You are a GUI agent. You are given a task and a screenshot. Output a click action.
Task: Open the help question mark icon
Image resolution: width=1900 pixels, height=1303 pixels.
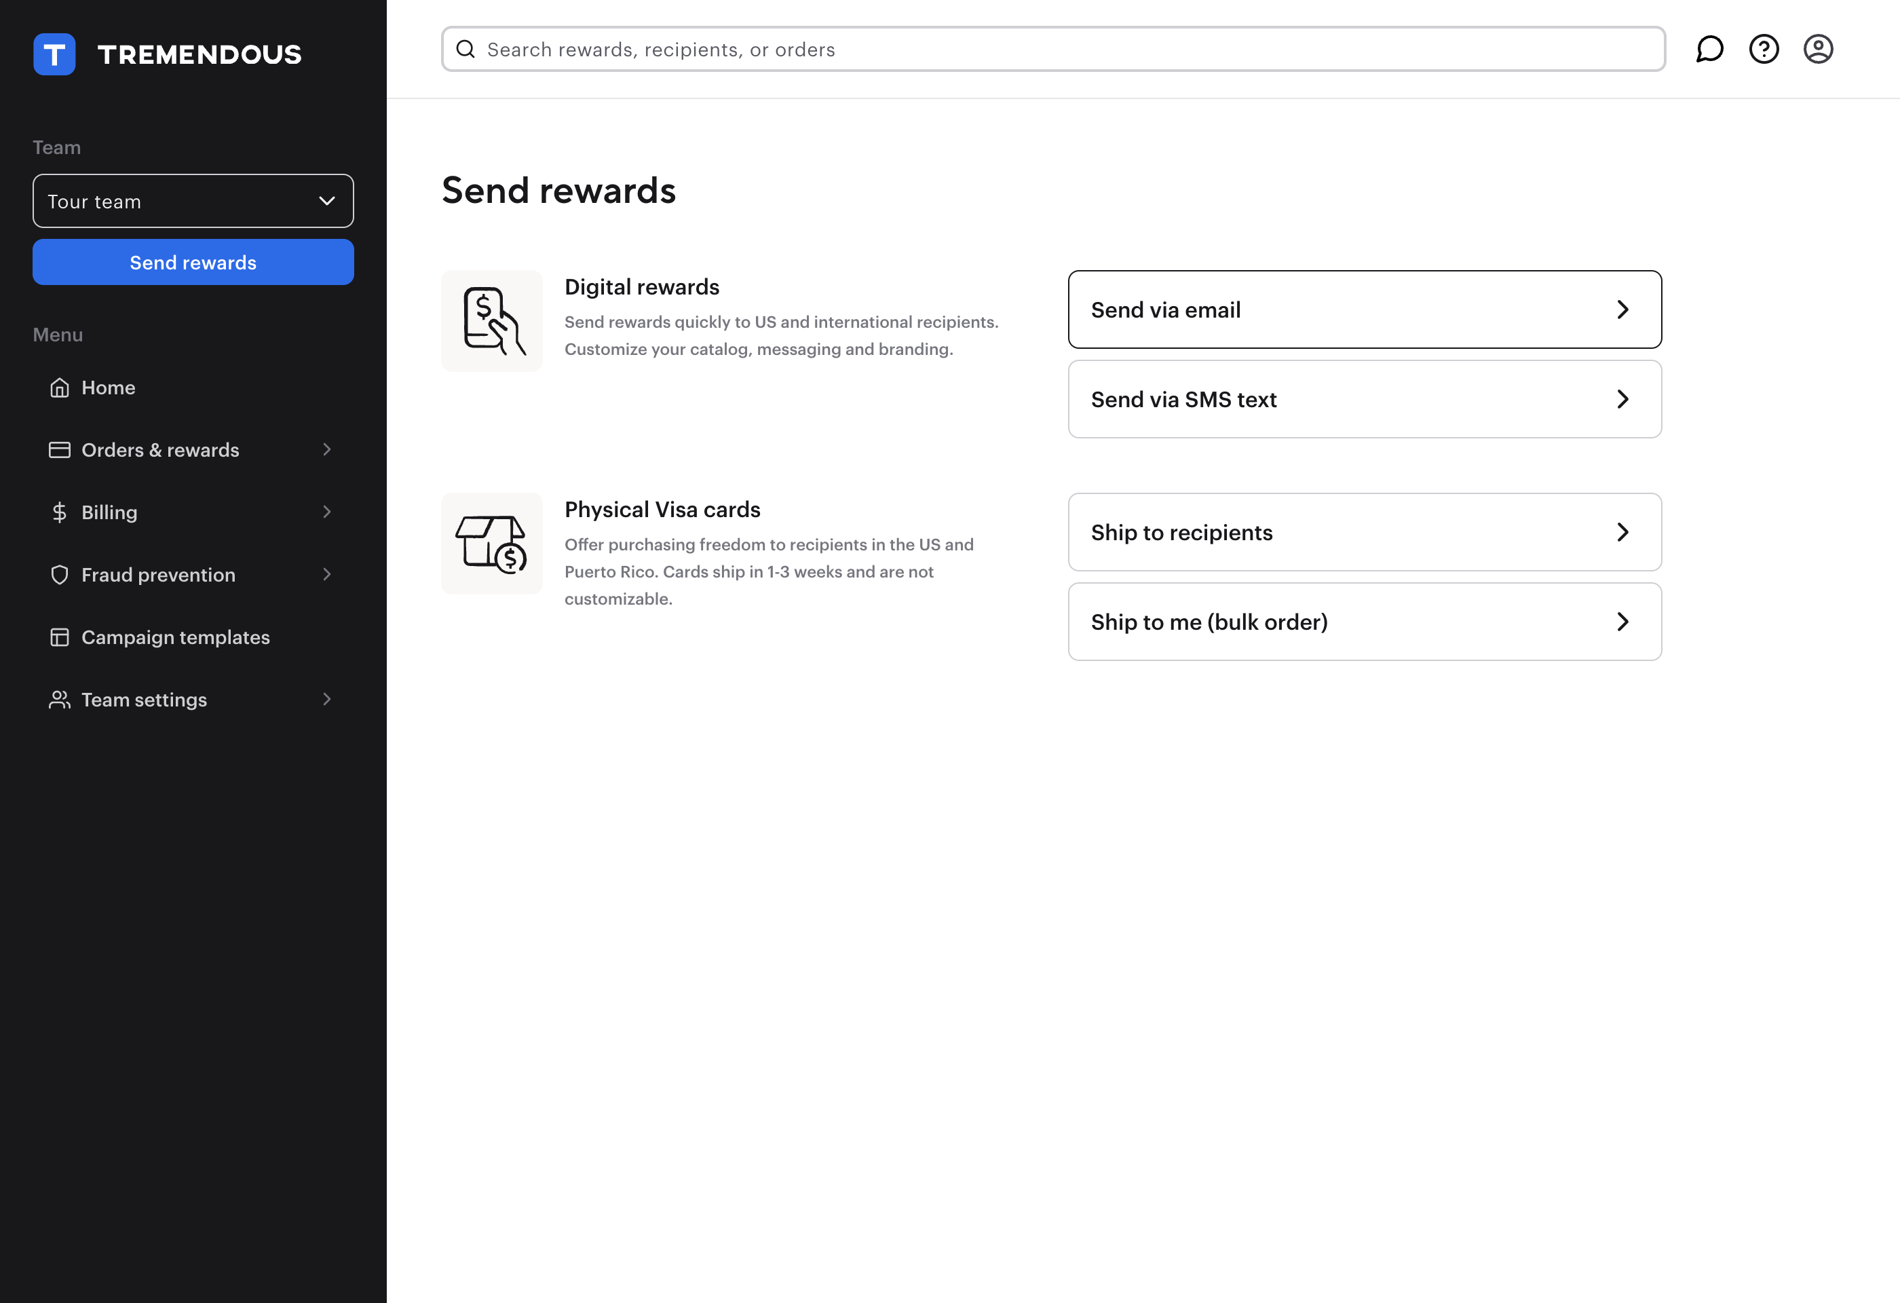[x=1764, y=49]
